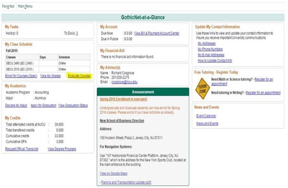Screen dimensions: 288x188
Task: Click advisor's email address link
Action: tap(124, 82)
